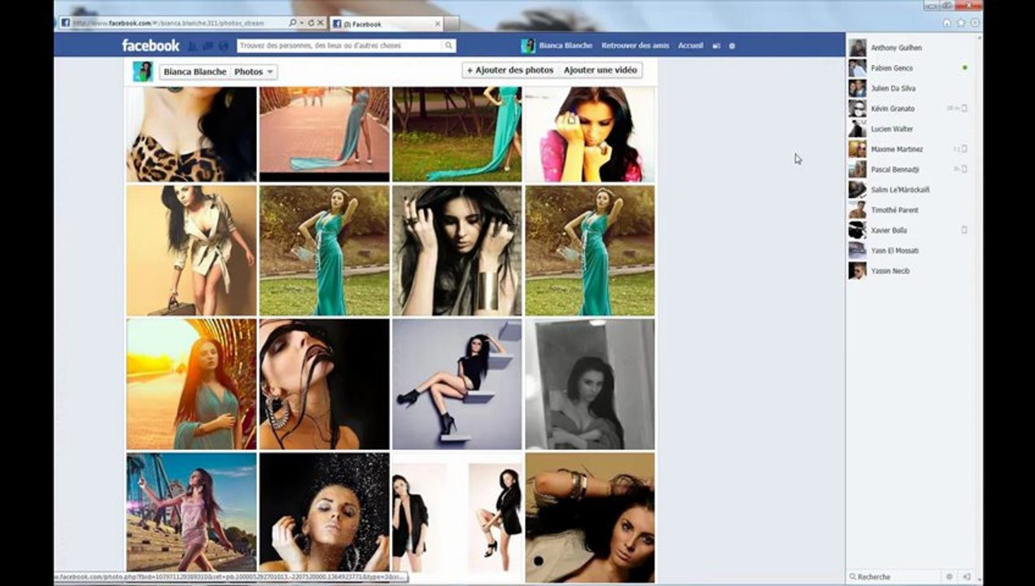Open browser Tools gear icon
The width and height of the screenshot is (1035, 586).
click(975, 23)
